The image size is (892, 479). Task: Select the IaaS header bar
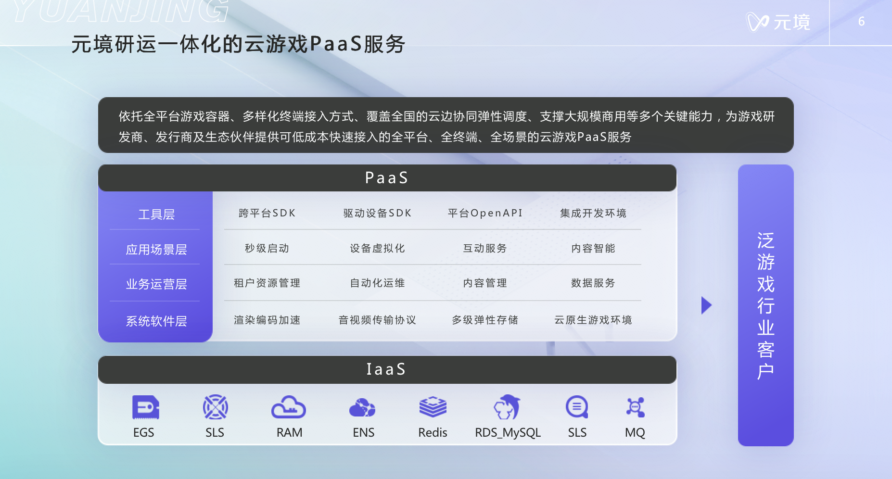(x=387, y=369)
